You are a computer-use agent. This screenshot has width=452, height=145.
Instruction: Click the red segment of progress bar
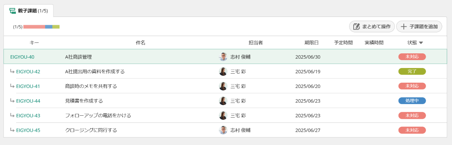[34, 27]
